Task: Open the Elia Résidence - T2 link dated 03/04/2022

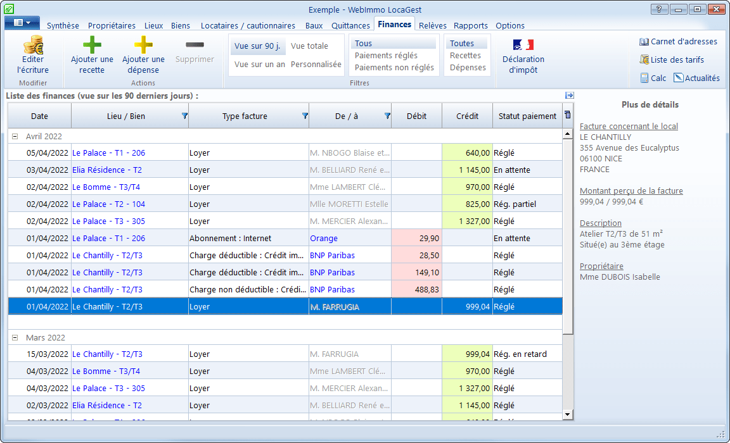Action: (x=107, y=170)
